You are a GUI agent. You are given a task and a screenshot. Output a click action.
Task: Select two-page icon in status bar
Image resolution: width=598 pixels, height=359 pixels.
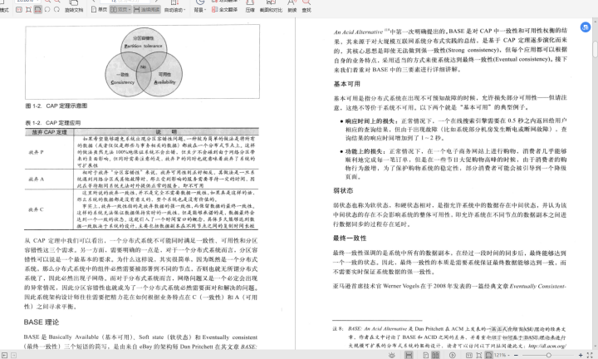435,355
